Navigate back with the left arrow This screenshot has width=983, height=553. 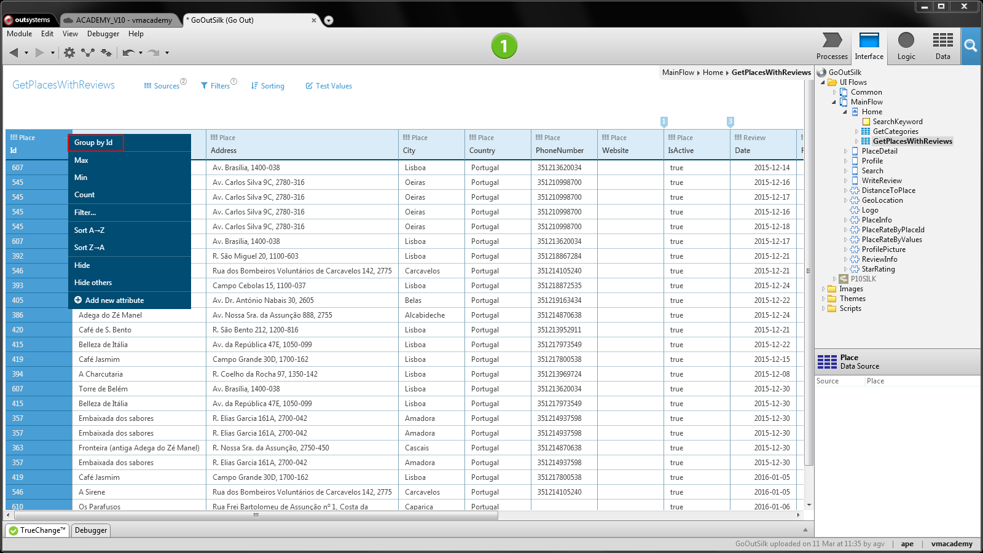click(x=14, y=53)
